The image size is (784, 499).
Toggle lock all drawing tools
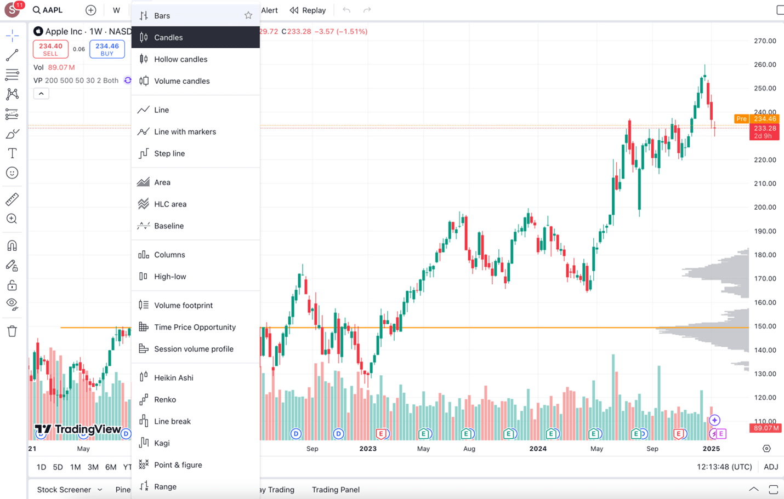[x=12, y=285]
